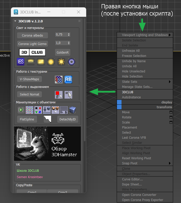Expand the State Sets submenu arrow
The height and width of the screenshot is (203, 181).
tap(170, 82)
